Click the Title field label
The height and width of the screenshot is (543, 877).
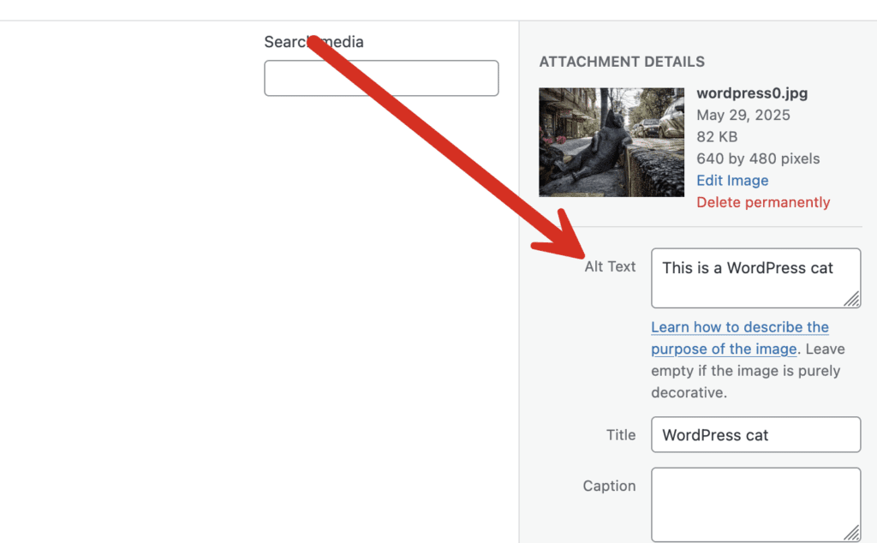point(621,435)
